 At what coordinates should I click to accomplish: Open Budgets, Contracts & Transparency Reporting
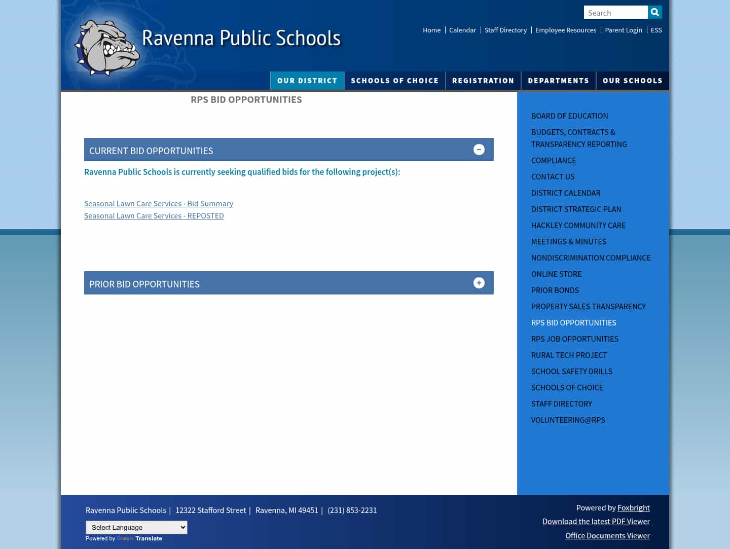pyautogui.click(x=579, y=138)
